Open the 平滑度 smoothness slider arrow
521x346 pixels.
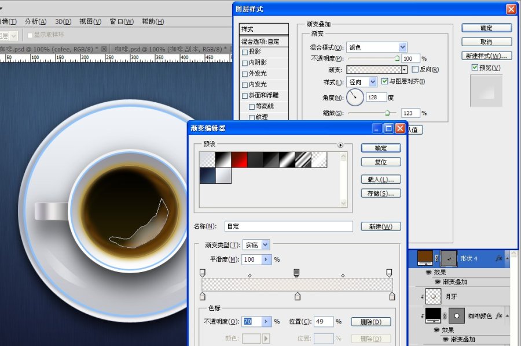[x=266, y=259]
